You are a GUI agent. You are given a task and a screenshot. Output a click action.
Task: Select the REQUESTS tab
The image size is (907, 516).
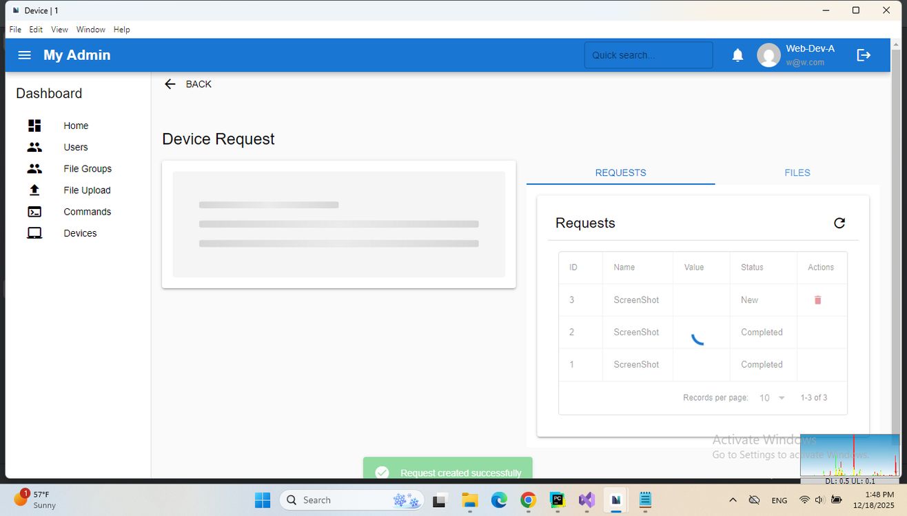click(620, 172)
